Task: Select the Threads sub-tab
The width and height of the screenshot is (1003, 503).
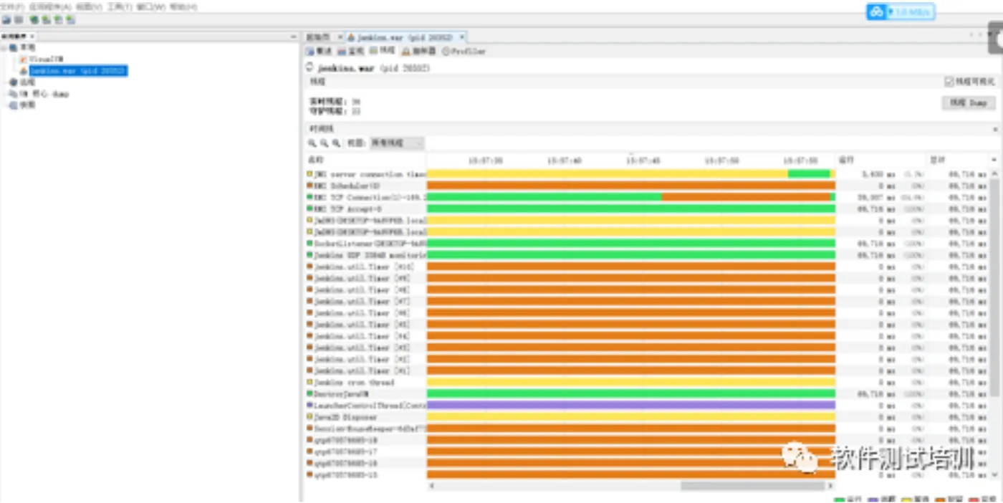Action: point(383,51)
